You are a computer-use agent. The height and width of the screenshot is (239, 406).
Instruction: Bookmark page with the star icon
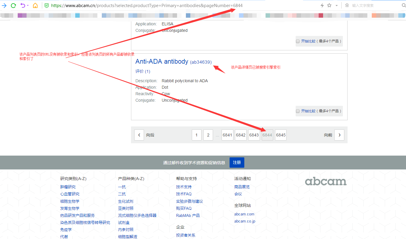[x=329, y=5]
